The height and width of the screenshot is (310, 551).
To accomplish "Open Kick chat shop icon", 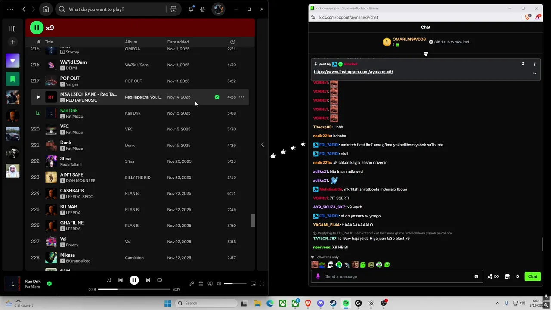I will 507,276.
